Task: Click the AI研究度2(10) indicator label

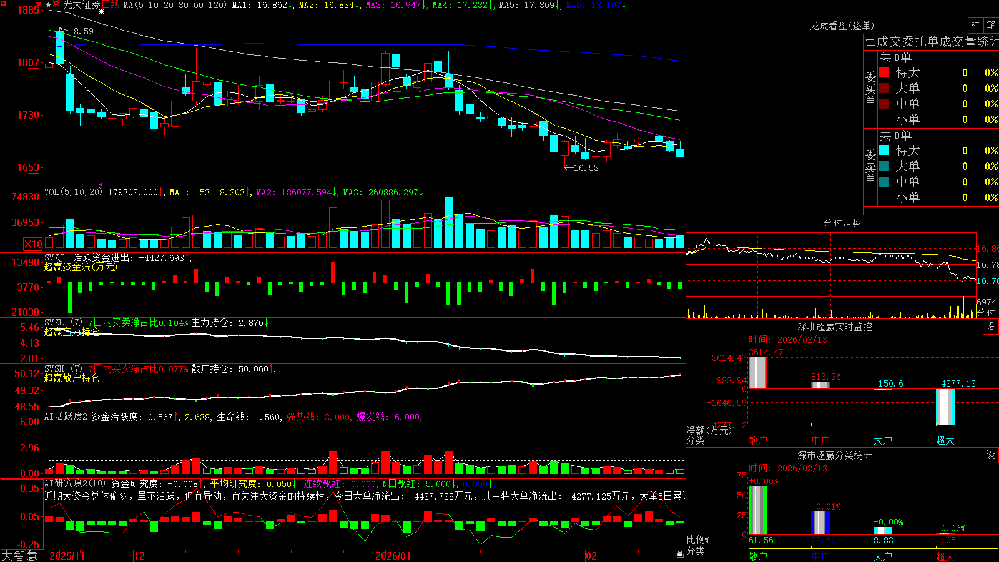Action: click(x=75, y=484)
